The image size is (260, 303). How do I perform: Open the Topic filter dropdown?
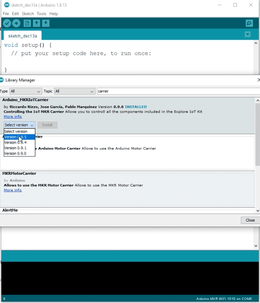75,91
